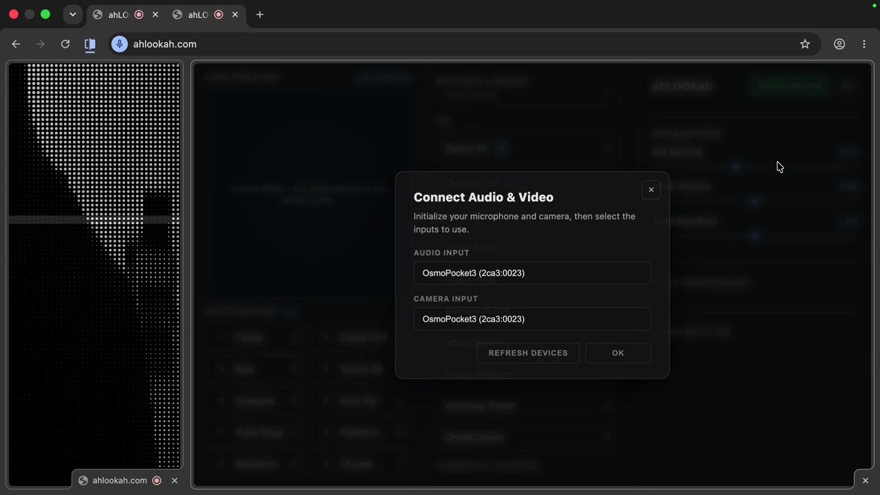
Task: Click the red macOS close window button
Action: (x=14, y=14)
